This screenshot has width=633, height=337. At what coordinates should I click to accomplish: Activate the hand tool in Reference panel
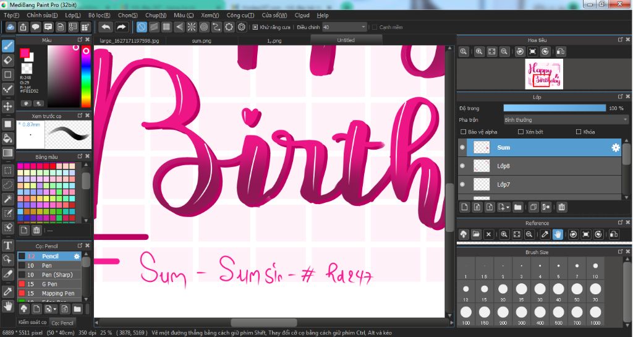pos(558,234)
